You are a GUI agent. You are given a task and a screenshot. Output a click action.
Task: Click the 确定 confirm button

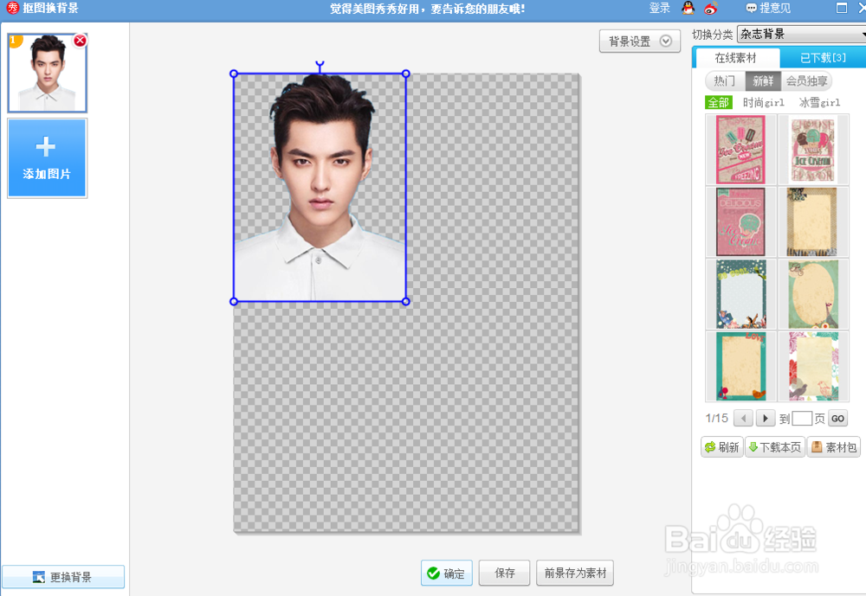pos(446,574)
